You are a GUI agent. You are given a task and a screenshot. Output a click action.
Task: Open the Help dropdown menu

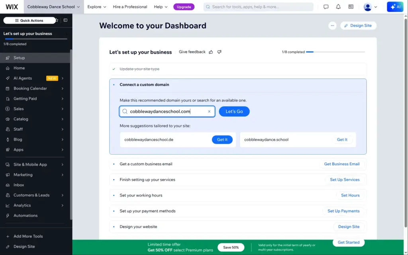coord(161,7)
